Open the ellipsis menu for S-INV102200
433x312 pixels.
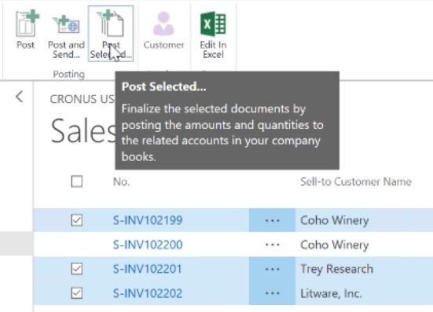[272, 244]
